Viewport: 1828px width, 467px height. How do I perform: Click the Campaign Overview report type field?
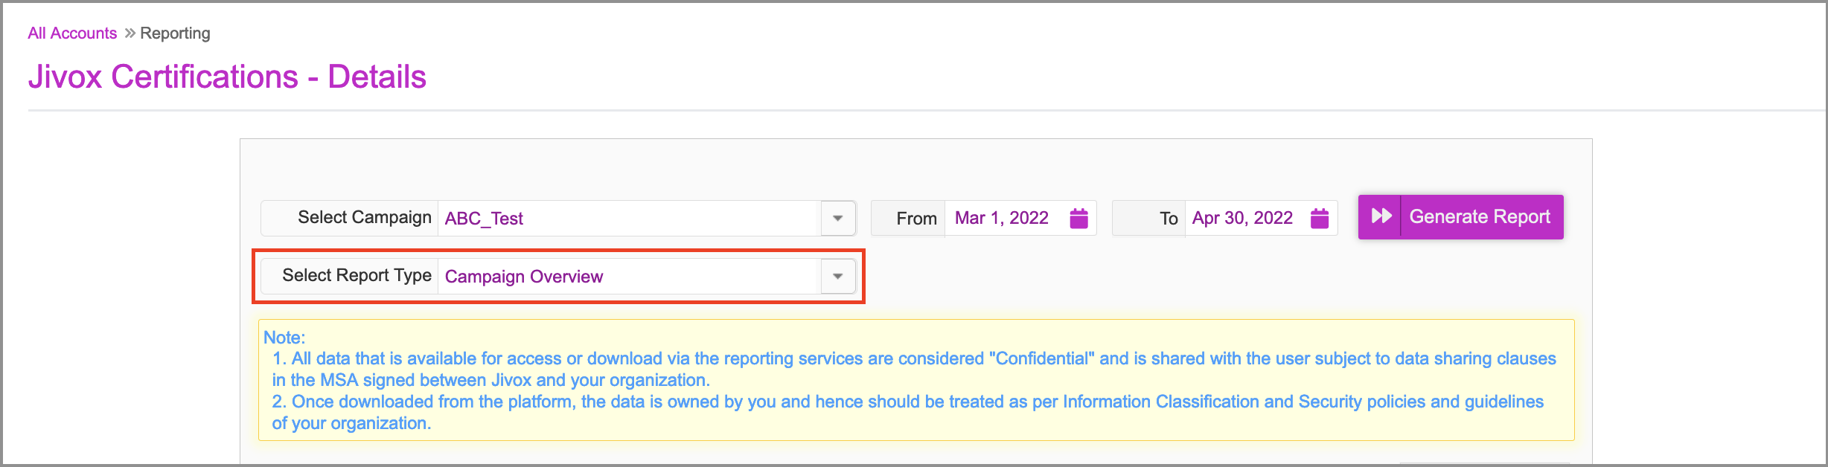(x=630, y=276)
